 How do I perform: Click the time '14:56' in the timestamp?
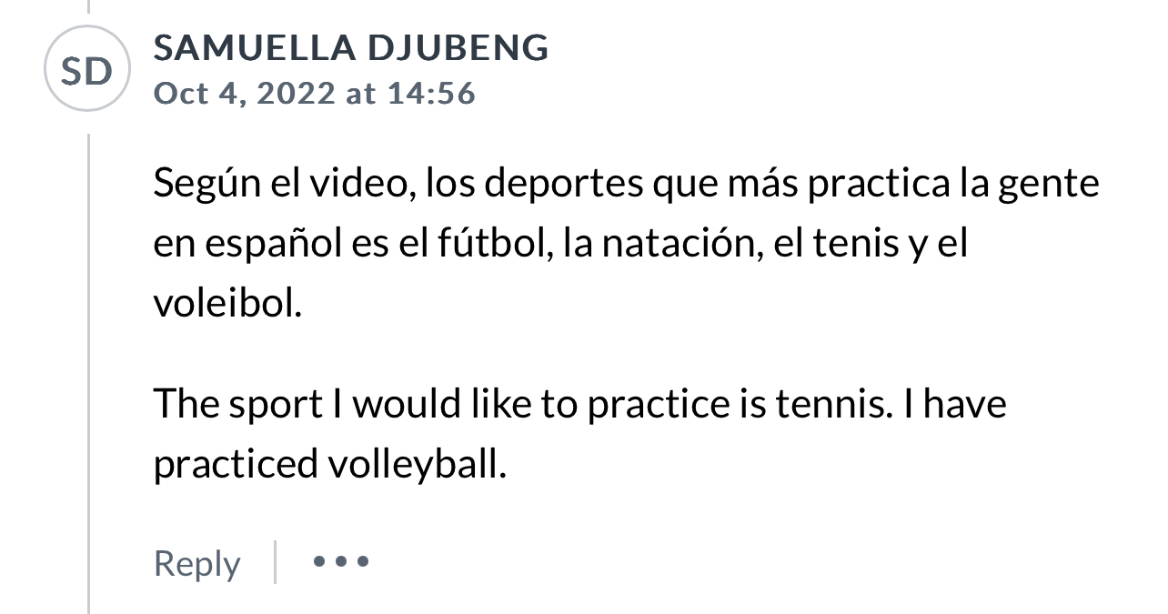(431, 94)
